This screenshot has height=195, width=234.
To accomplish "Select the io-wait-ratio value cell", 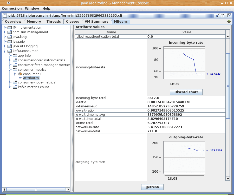I will click(x=186, y=110).
